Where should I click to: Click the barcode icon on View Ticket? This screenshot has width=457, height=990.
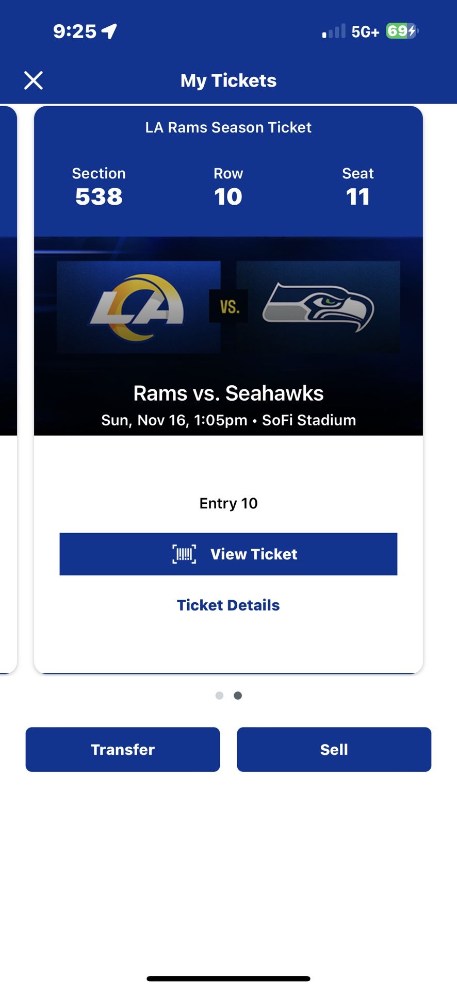tap(184, 554)
